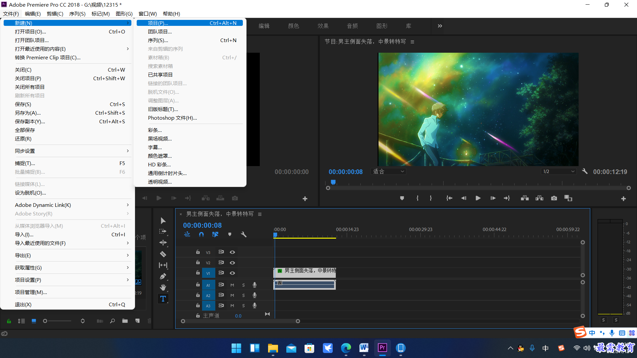Expand 打开最近使用的内容 submenu
This screenshot has height=358, width=637.
pos(68,49)
